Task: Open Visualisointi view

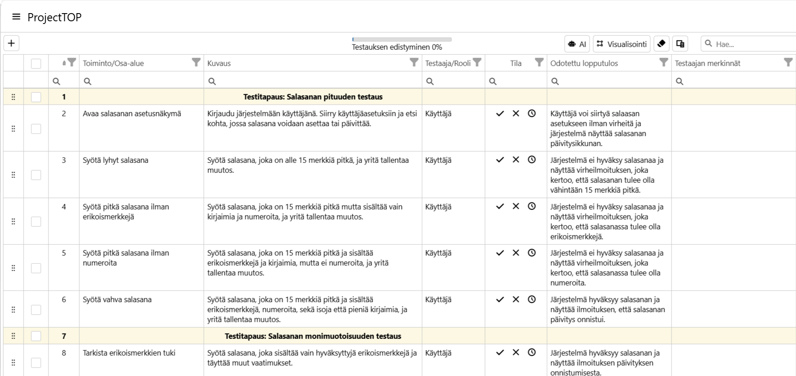Action: click(622, 44)
